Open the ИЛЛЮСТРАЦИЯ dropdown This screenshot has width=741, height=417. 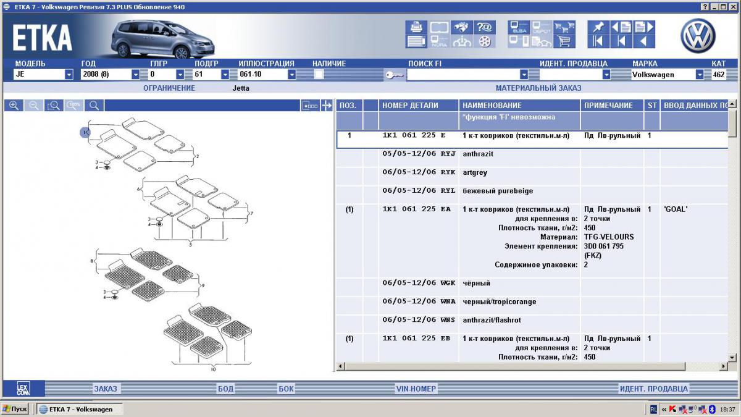291,75
